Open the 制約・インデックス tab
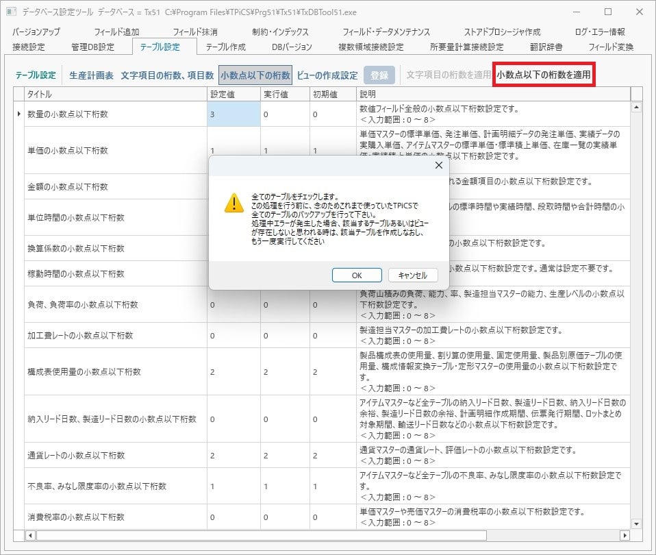Image resolution: width=656 pixels, height=555 pixels. pyautogui.click(x=280, y=32)
